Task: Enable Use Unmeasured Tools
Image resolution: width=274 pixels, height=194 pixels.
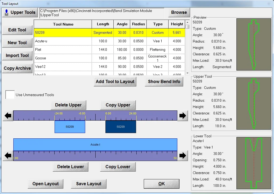Action: (x=9, y=94)
